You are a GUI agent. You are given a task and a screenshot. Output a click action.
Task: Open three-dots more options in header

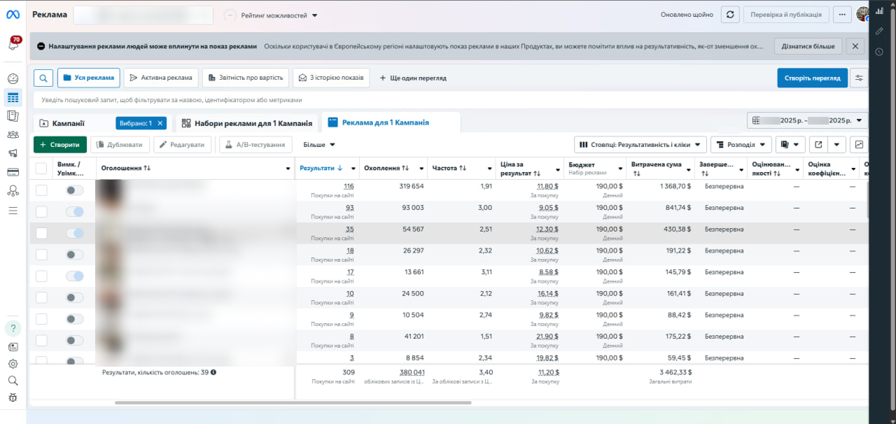[842, 15]
